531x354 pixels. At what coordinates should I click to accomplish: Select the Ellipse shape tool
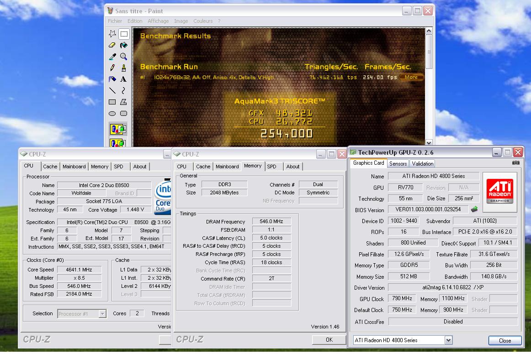112,113
